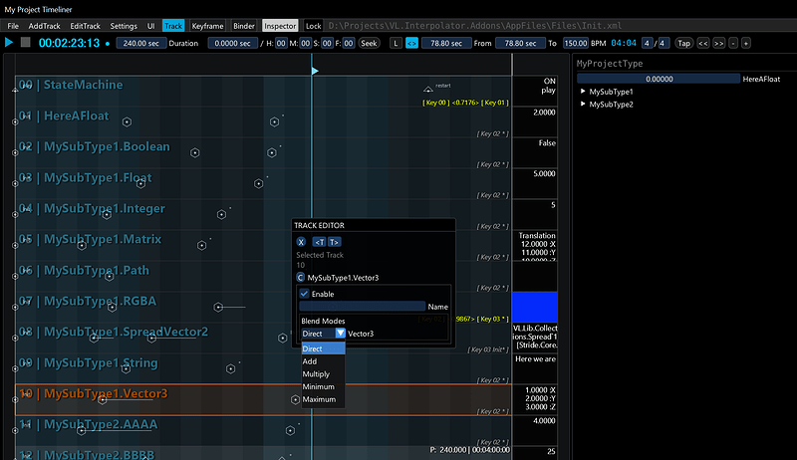Toggle the Binder panel button
The height and width of the screenshot is (460, 797).
[244, 25]
